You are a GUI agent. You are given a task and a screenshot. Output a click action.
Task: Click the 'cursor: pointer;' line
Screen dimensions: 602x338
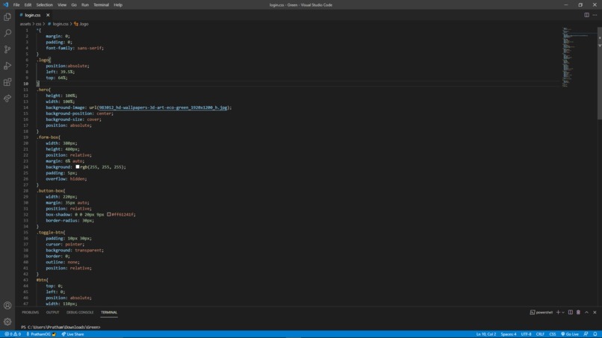click(x=65, y=244)
